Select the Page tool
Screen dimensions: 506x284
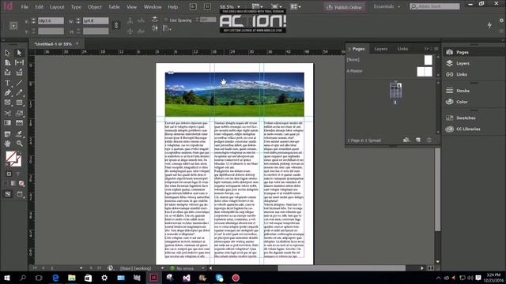pos(7,62)
